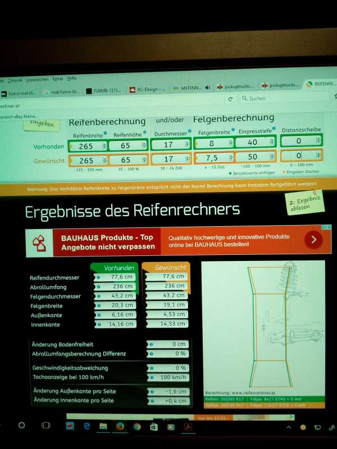Adjust Vorhanden Einpresstiefe spinner arrows

pyautogui.click(x=272, y=141)
